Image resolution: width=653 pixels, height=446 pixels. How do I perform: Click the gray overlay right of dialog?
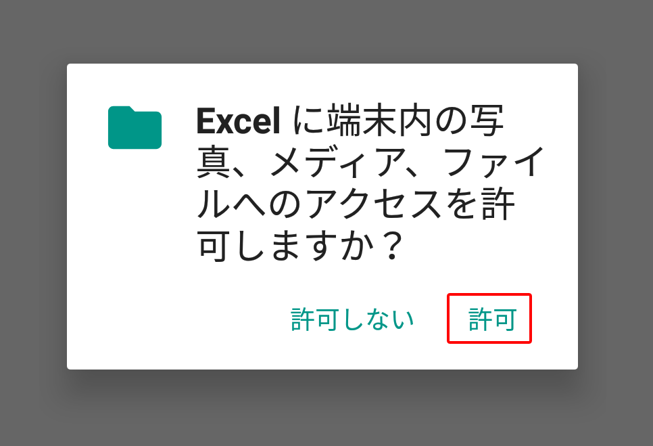pyautogui.click(x=616, y=217)
